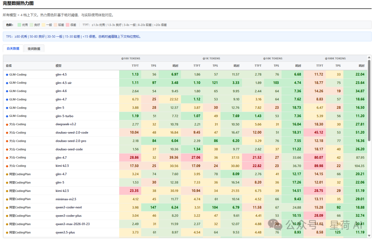Click the 耗时 header under @10K TOKENS
This screenshot has width=374, height=240.
[x=298, y=66]
